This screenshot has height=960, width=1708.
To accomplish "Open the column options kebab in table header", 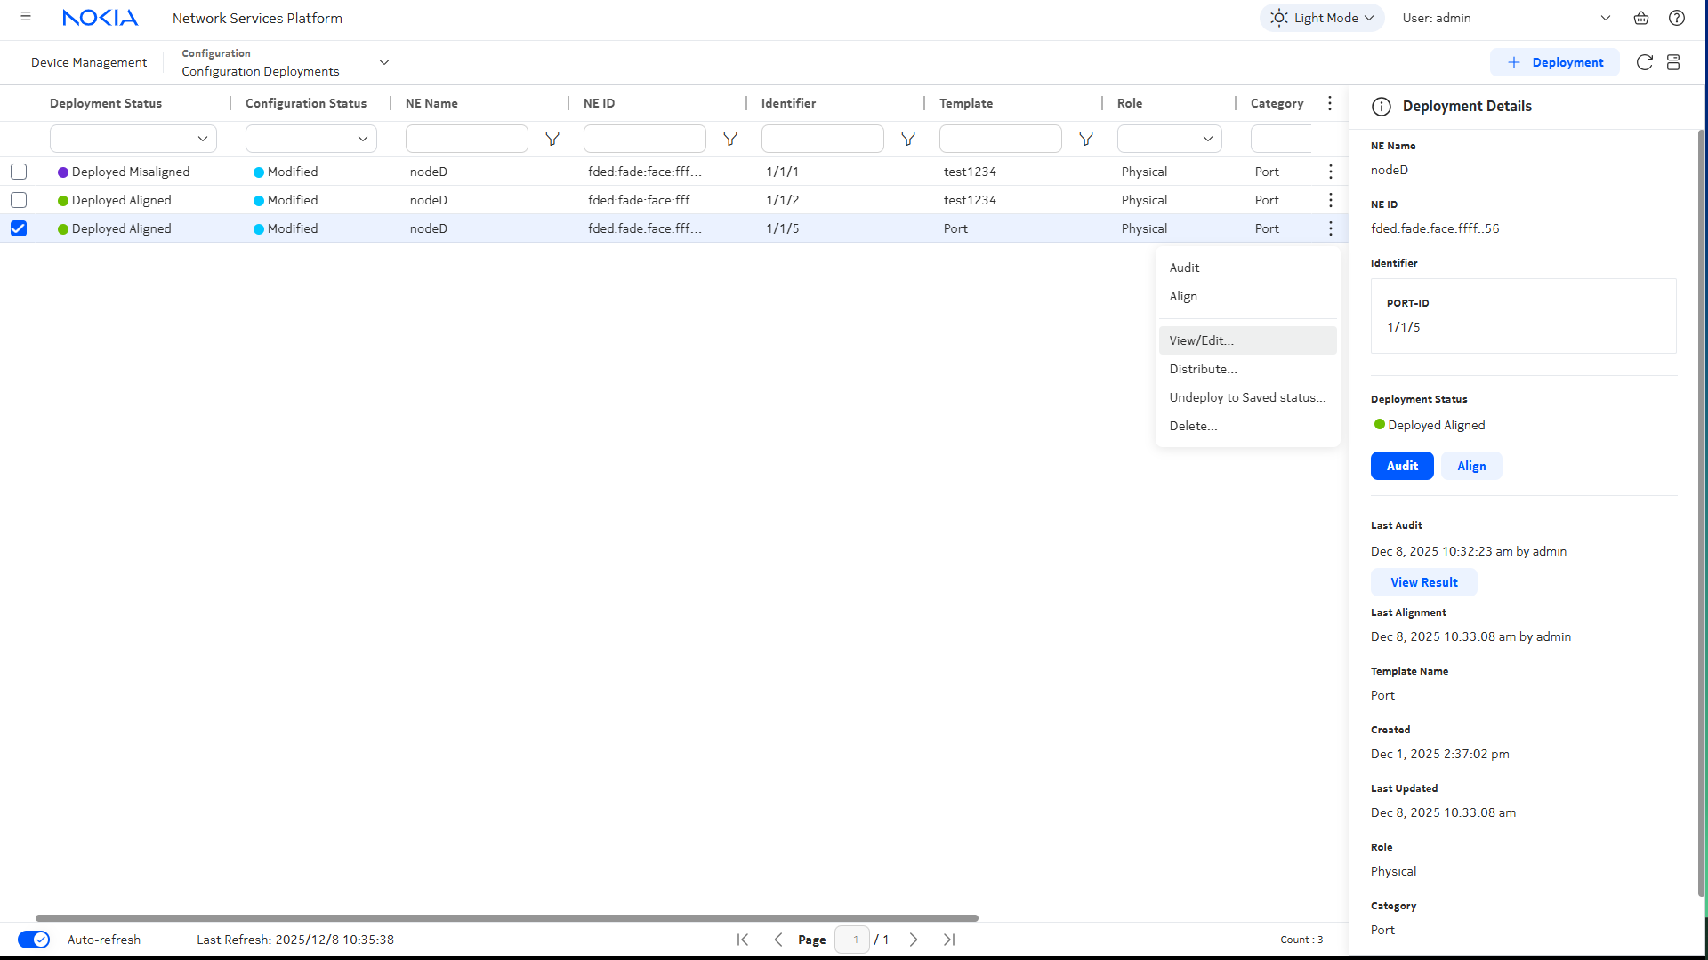I will pos(1329,103).
